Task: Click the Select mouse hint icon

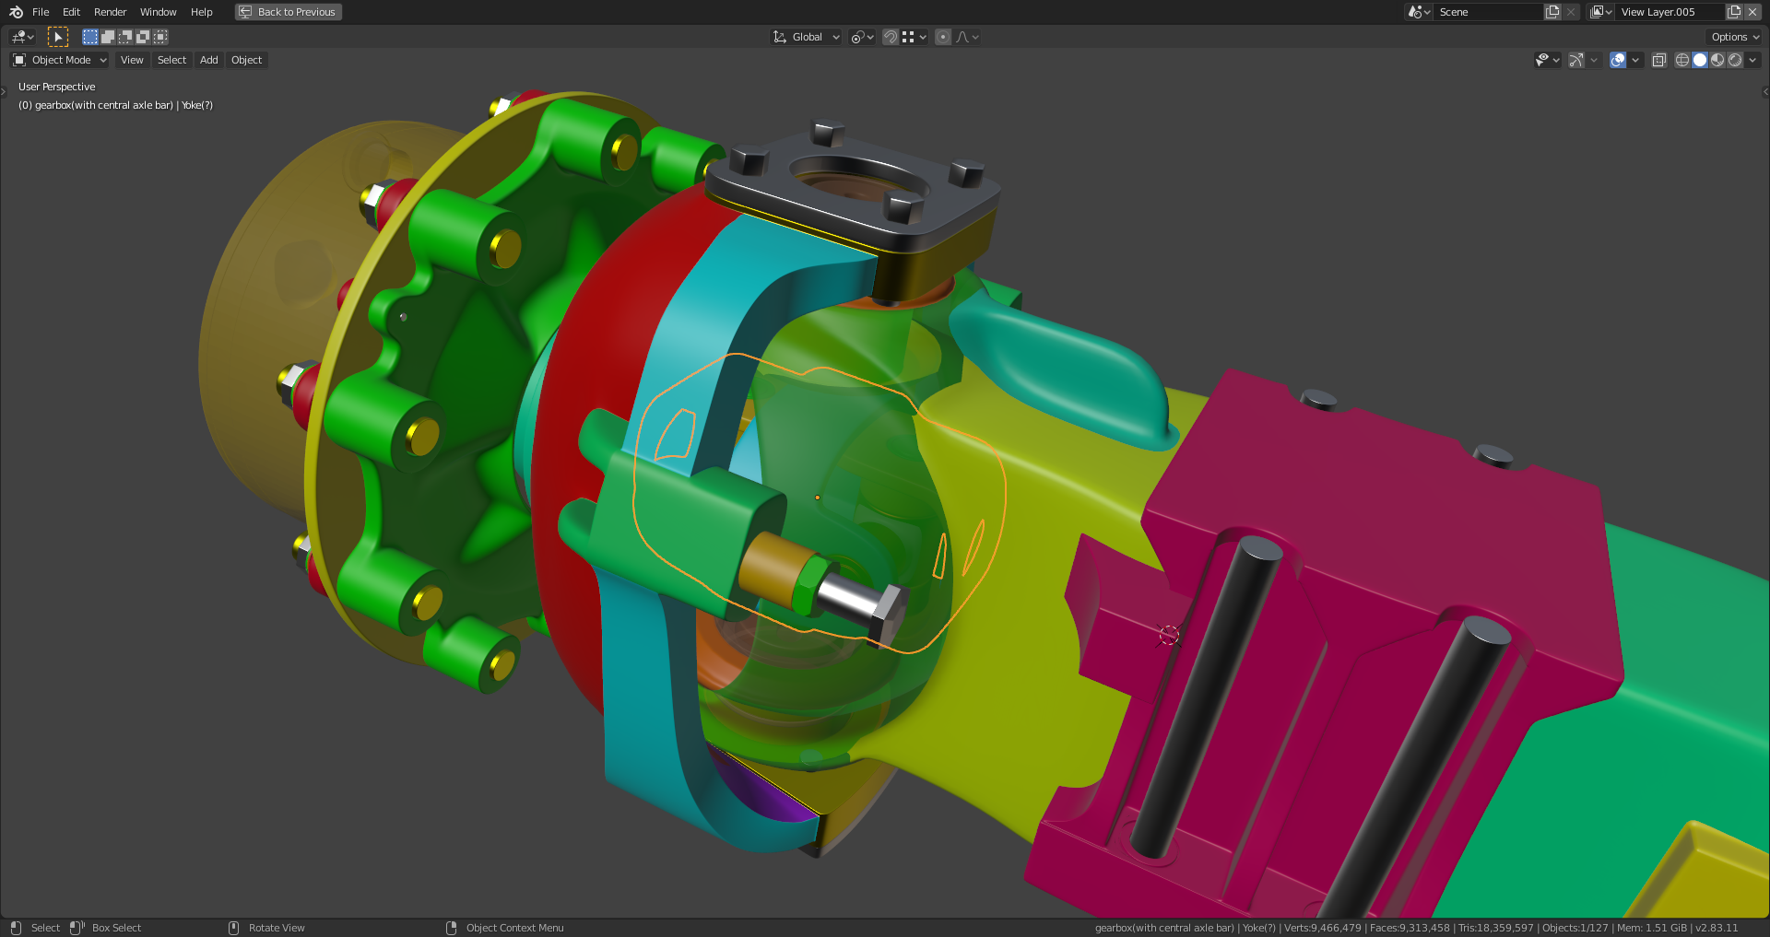Action: point(16,928)
